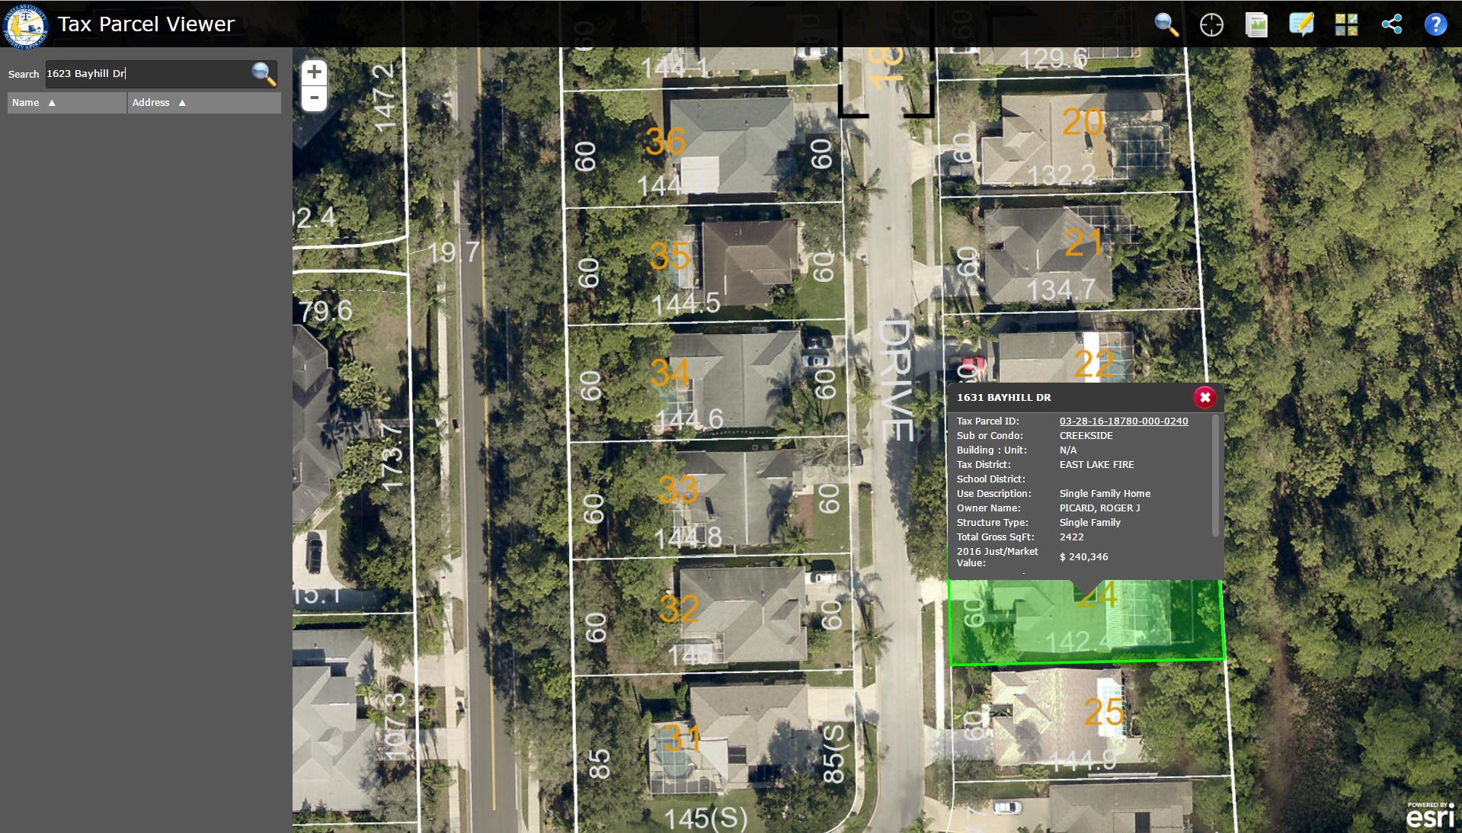
Task: Open the reports document icon
Action: [x=1256, y=24]
